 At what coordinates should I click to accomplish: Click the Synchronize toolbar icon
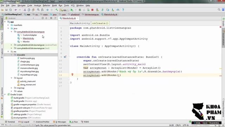tap(11, 10)
